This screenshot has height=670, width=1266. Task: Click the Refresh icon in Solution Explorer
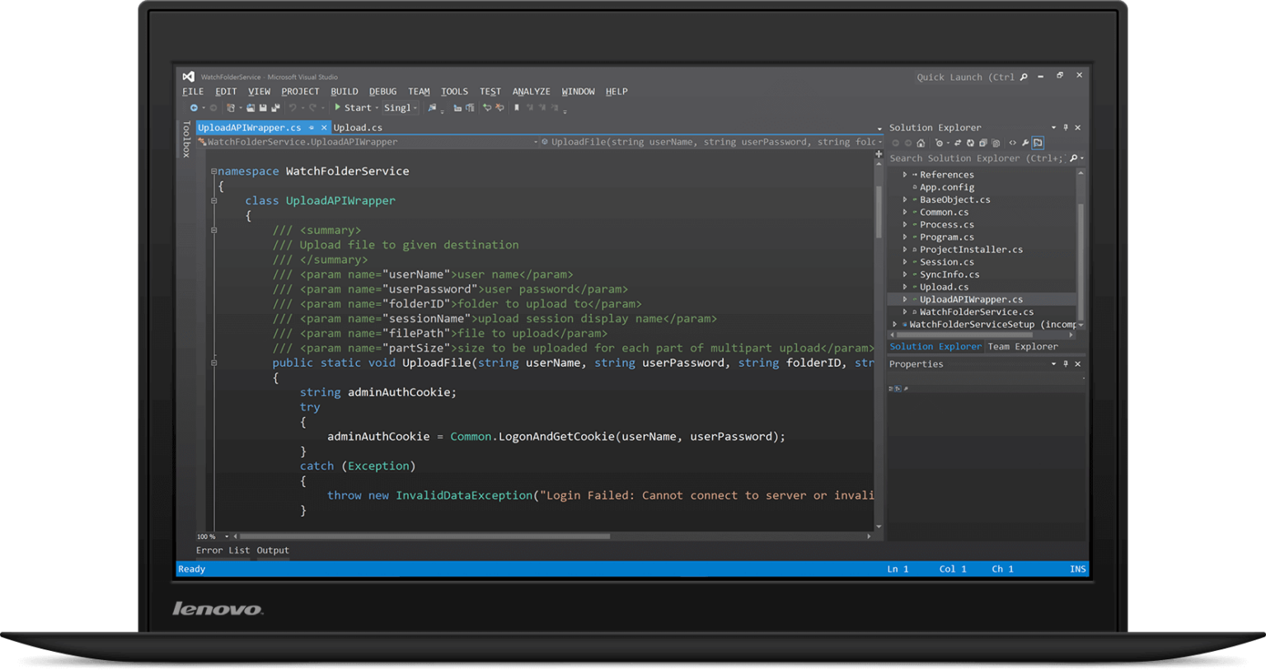(x=971, y=143)
